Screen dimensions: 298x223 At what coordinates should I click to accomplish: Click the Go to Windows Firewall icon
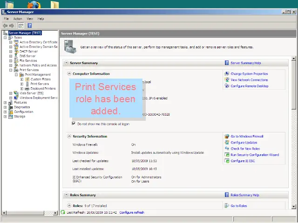227,136
